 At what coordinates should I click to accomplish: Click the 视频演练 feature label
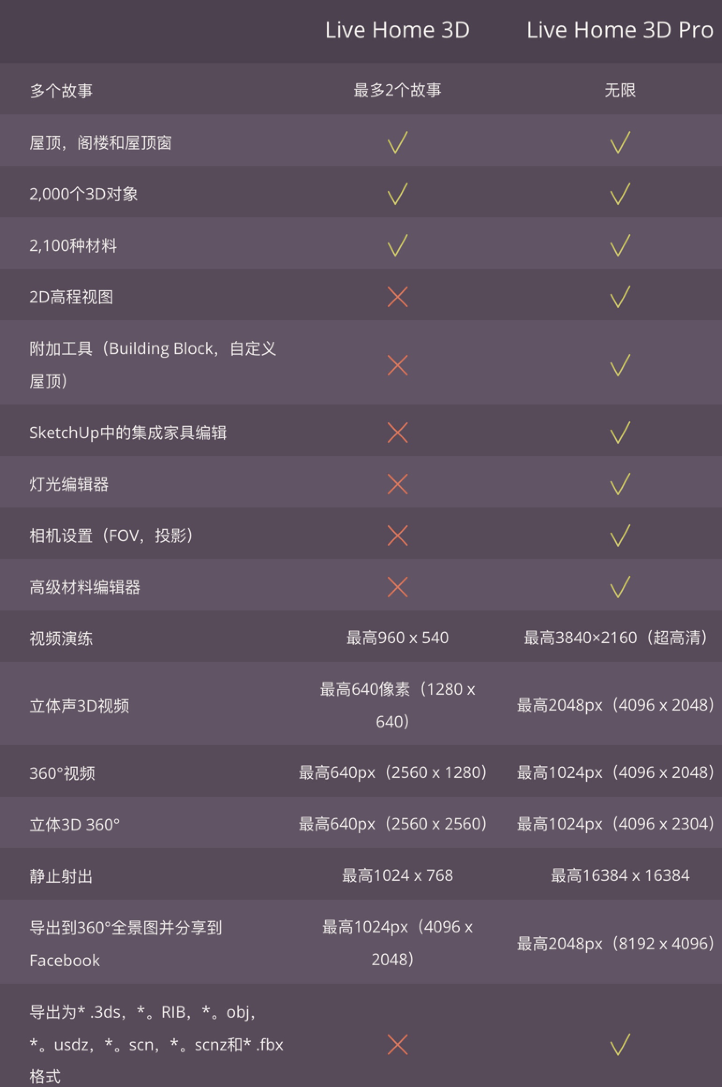(61, 638)
